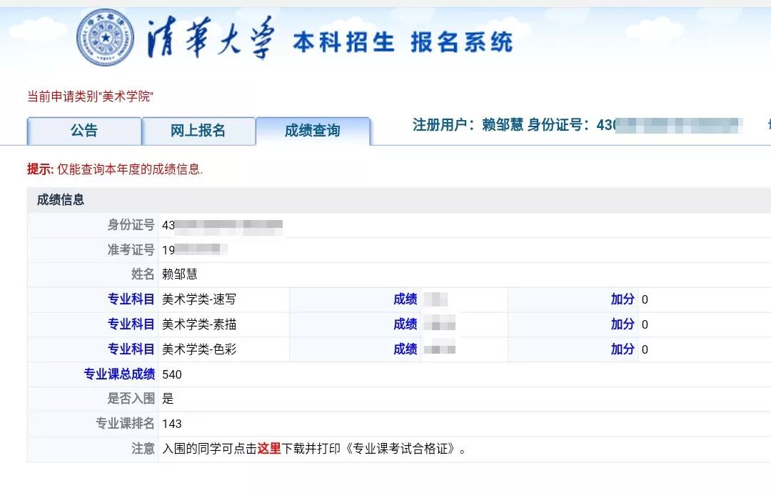Switch to the 网上报名 tab
Screen dimensions: 771x493
[x=198, y=131]
